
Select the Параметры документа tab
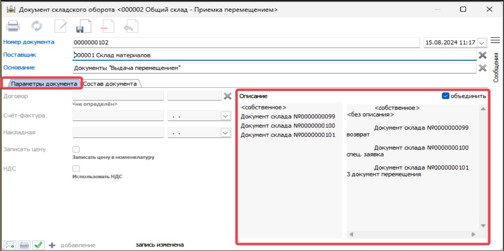point(44,83)
